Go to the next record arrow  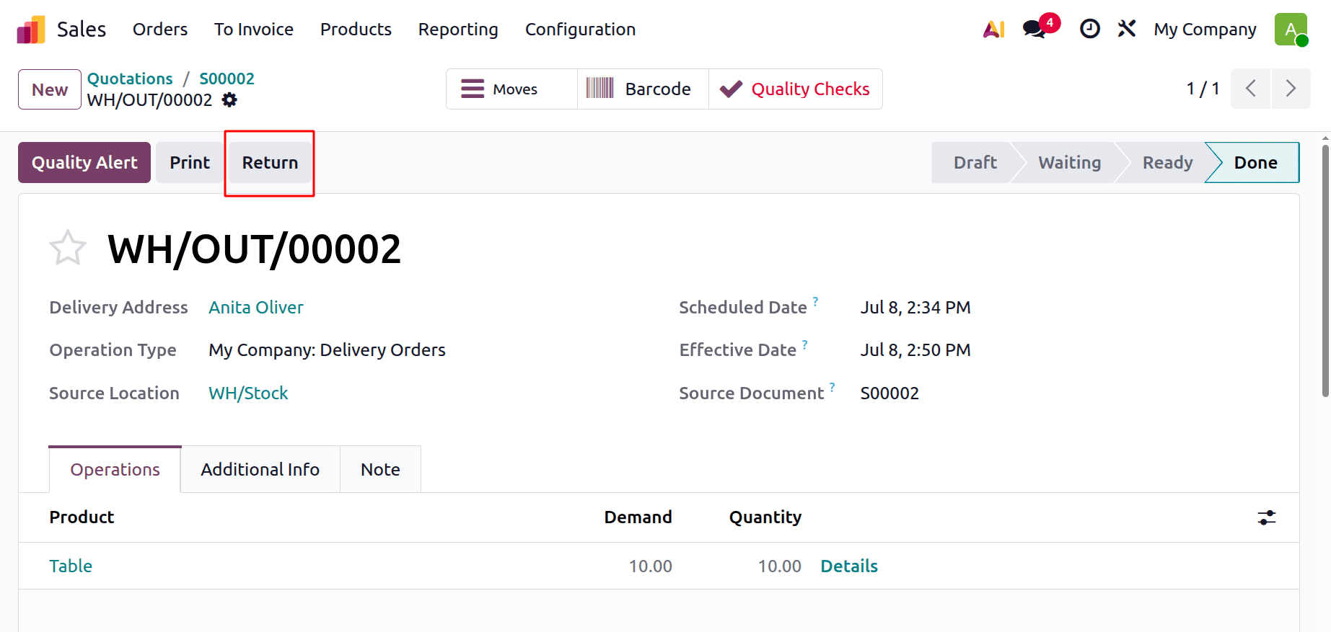point(1291,89)
